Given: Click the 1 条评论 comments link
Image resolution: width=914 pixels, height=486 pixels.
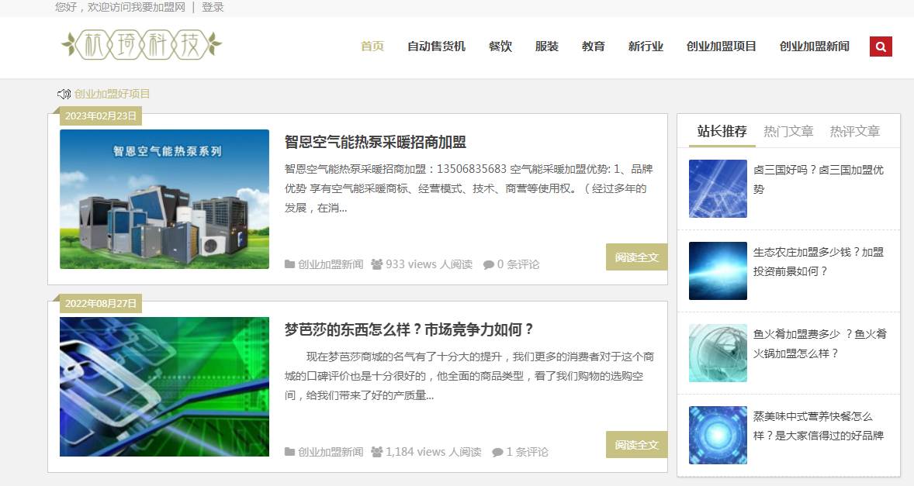Looking at the screenshot, I should pos(527,452).
